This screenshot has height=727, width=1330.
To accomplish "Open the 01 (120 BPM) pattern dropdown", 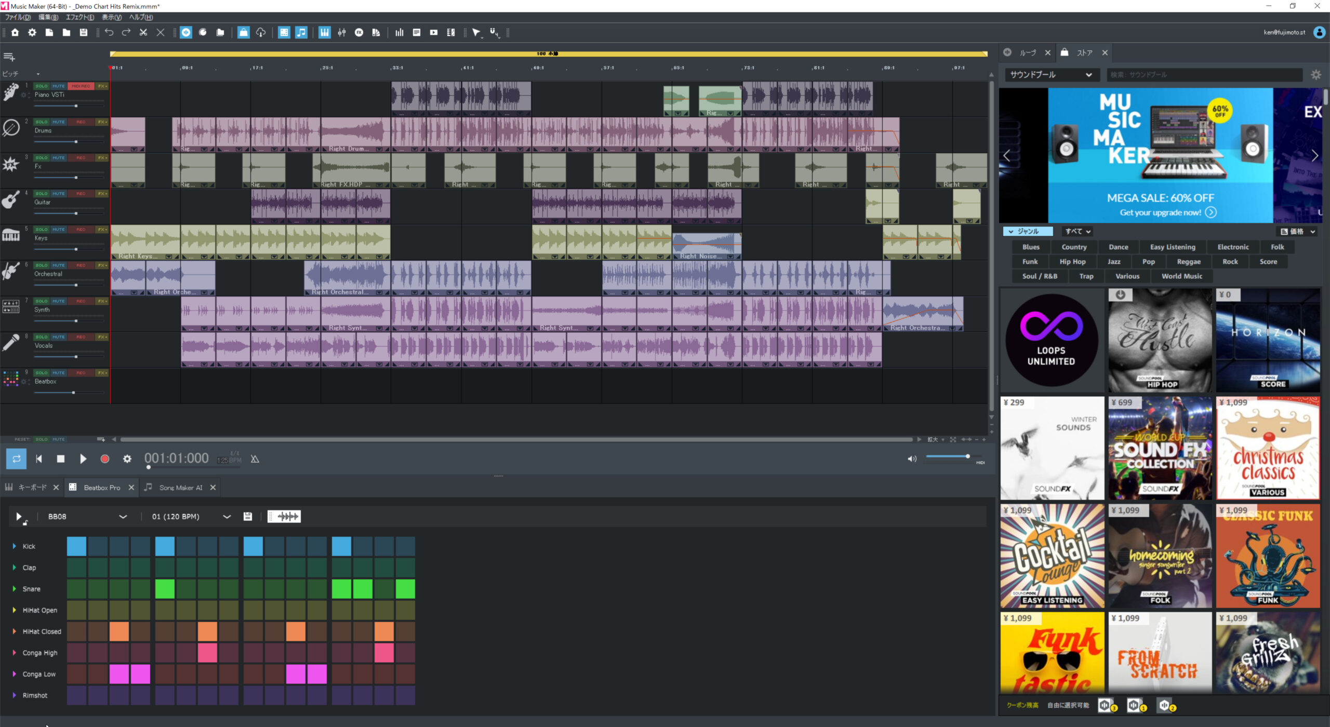I will [x=191, y=517].
